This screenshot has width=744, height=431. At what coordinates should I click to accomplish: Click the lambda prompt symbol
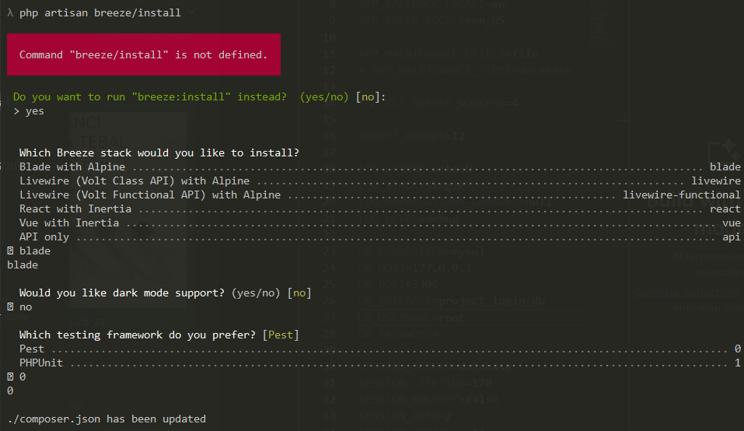10,13
